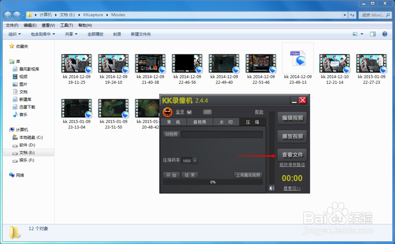Go back with Explorer back arrow
Image resolution: width=395 pixels, height=244 pixels.
click(x=8, y=15)
